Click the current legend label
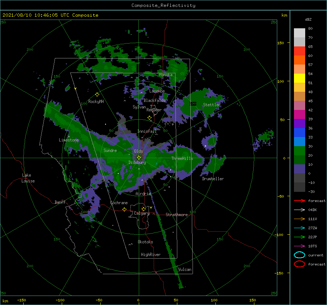The height and width of the screenshot is (305, 327). pyautogui.click(x=316, y=255)
